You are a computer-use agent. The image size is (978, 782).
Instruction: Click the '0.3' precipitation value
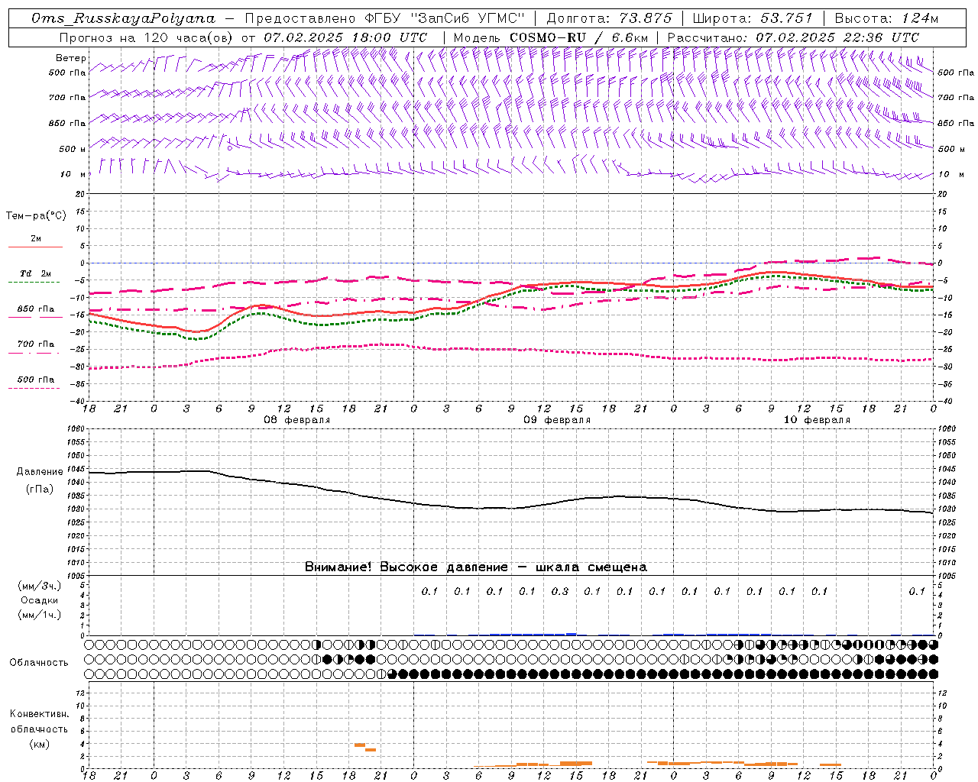pos(560,591)
